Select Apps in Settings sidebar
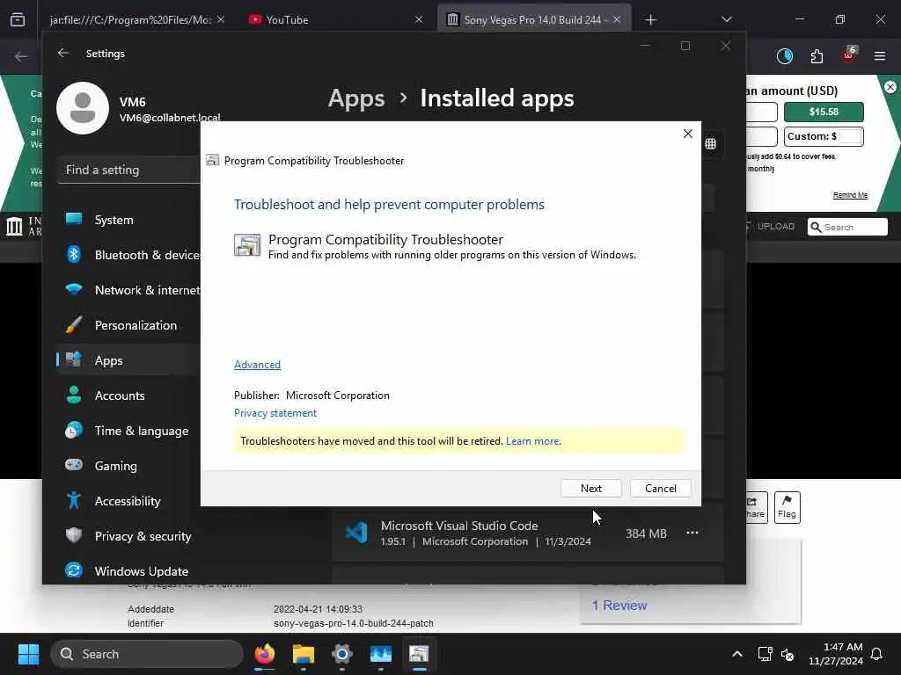Screen dimensions: 901x675 pyautogui.click(x=128, y=359)
